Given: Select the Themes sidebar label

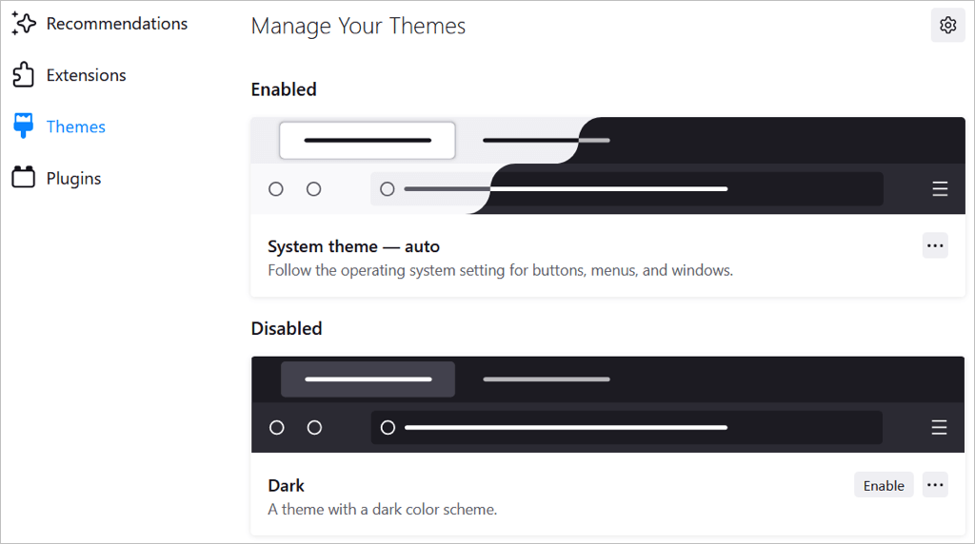Looking at the screenshot, I should pyautogui.click(x=76, y=126).
